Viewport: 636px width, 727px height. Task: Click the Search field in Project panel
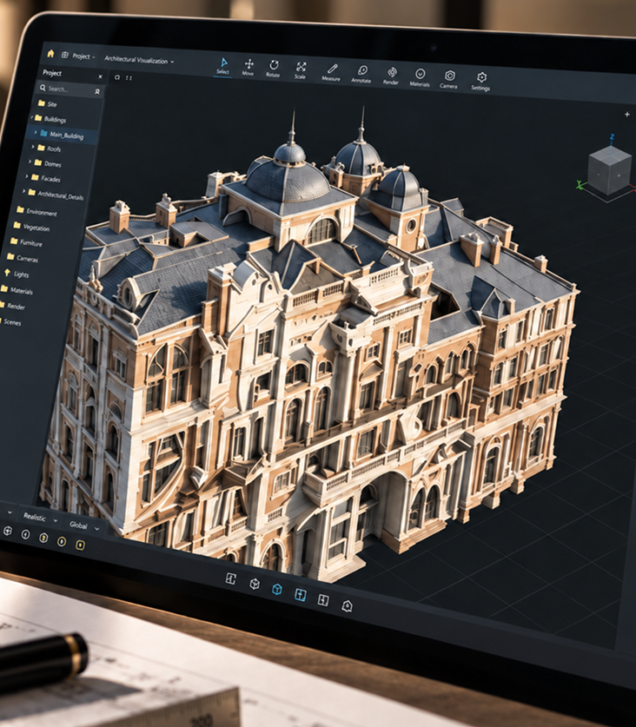tap(70, 89)
